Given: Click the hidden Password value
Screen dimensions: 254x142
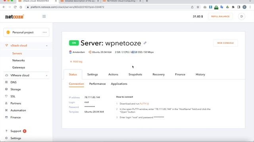Looking at the screenshot, I should tap(90, 106).
